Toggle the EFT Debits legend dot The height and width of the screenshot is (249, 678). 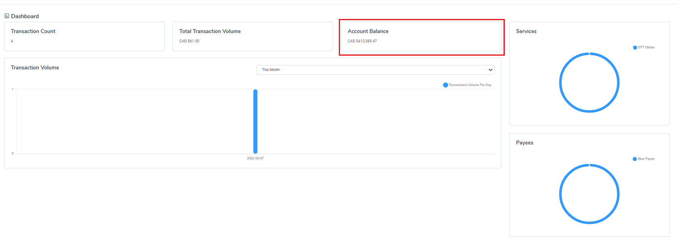tap(635, 48)
